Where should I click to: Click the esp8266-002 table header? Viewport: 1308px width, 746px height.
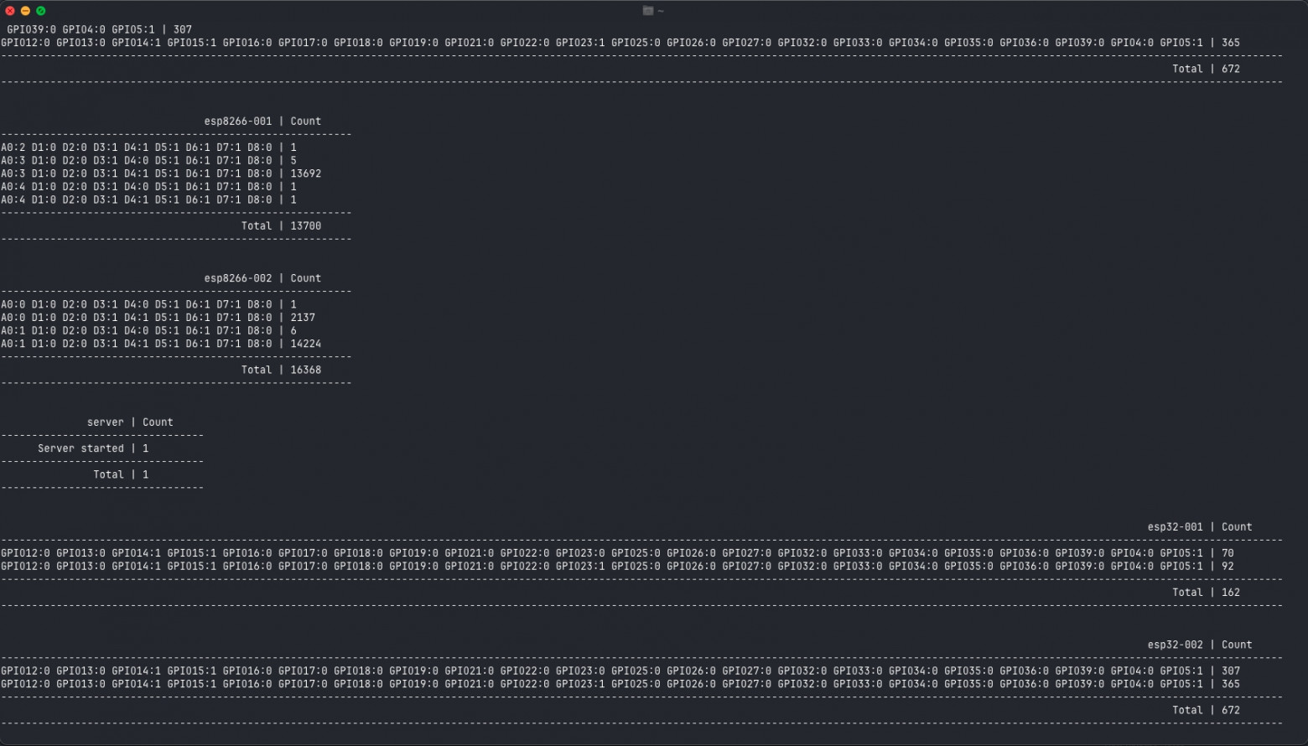pos(262,278)
